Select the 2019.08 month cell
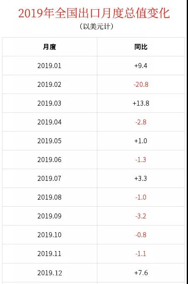This screenshot has height=284, width=188. pyautogui.click(x=49, y=197)
